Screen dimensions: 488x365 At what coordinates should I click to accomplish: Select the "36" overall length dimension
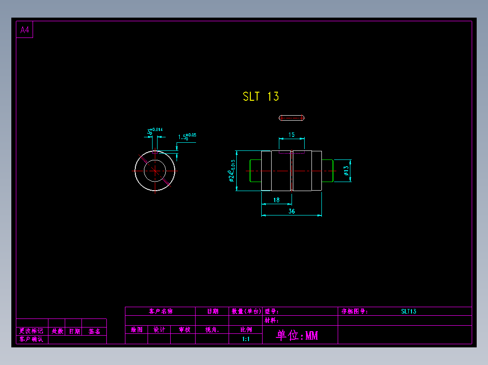(x=292, y=211)
